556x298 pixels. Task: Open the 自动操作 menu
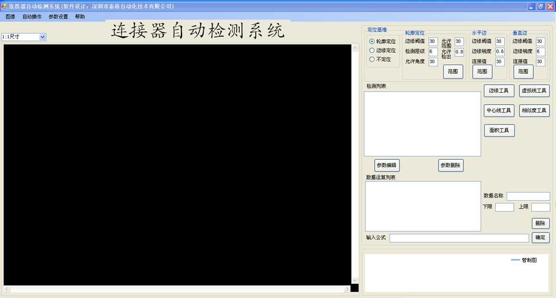click(x=32, y=17)
